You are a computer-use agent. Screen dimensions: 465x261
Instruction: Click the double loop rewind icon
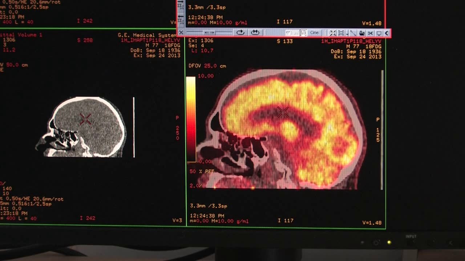[255, 33]
